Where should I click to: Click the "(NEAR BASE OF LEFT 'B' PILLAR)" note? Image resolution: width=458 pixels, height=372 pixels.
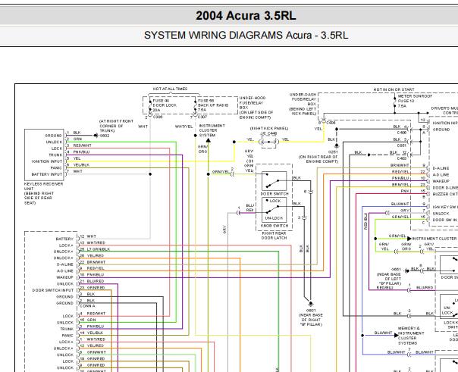point(389,279)
